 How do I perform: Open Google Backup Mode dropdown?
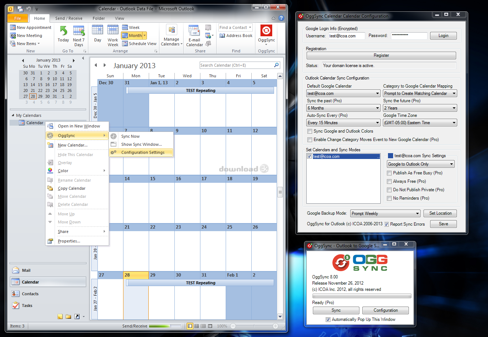[x=385, y=214]
